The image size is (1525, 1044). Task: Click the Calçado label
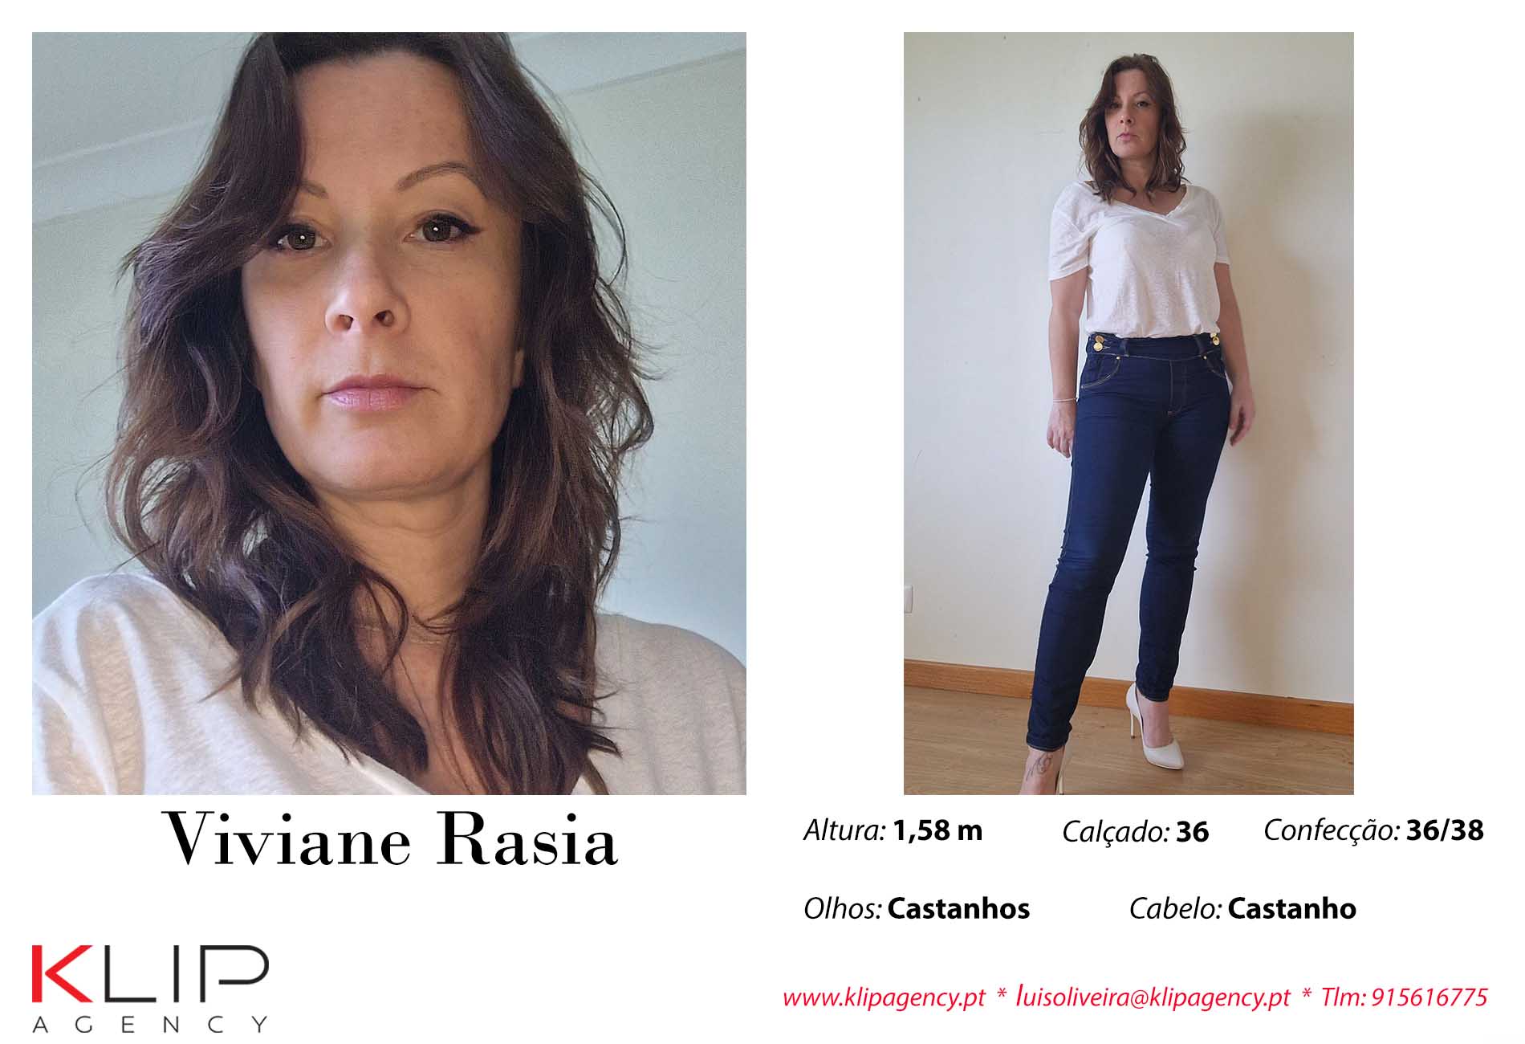point(1116,832)
